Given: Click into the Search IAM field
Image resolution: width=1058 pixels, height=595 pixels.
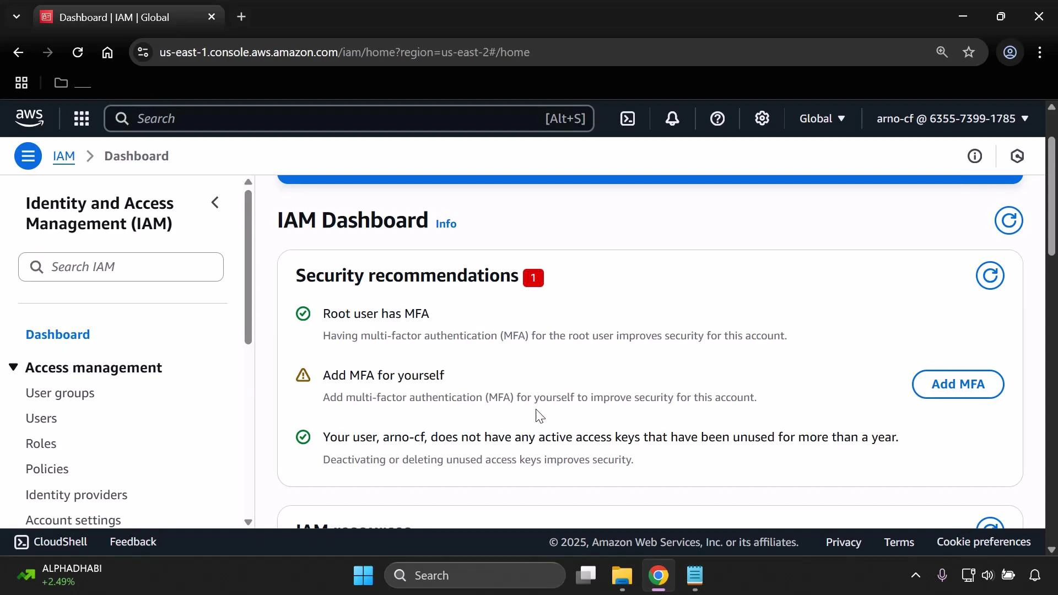Looking at the screenshot, I should coord(121,267).
